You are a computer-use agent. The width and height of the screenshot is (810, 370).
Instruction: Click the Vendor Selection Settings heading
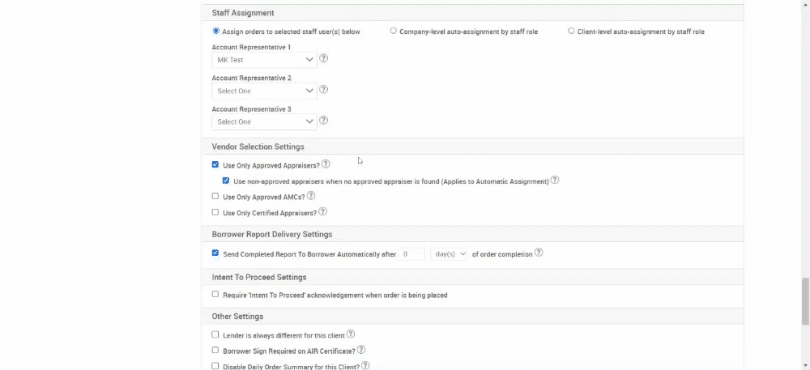tap(258, 147)
